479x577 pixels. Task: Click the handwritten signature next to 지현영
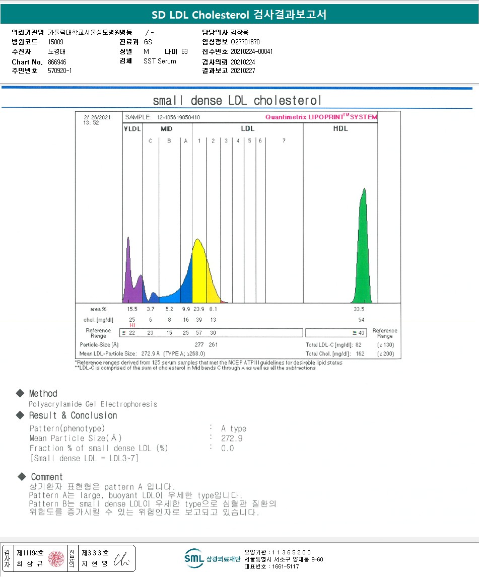121,559
